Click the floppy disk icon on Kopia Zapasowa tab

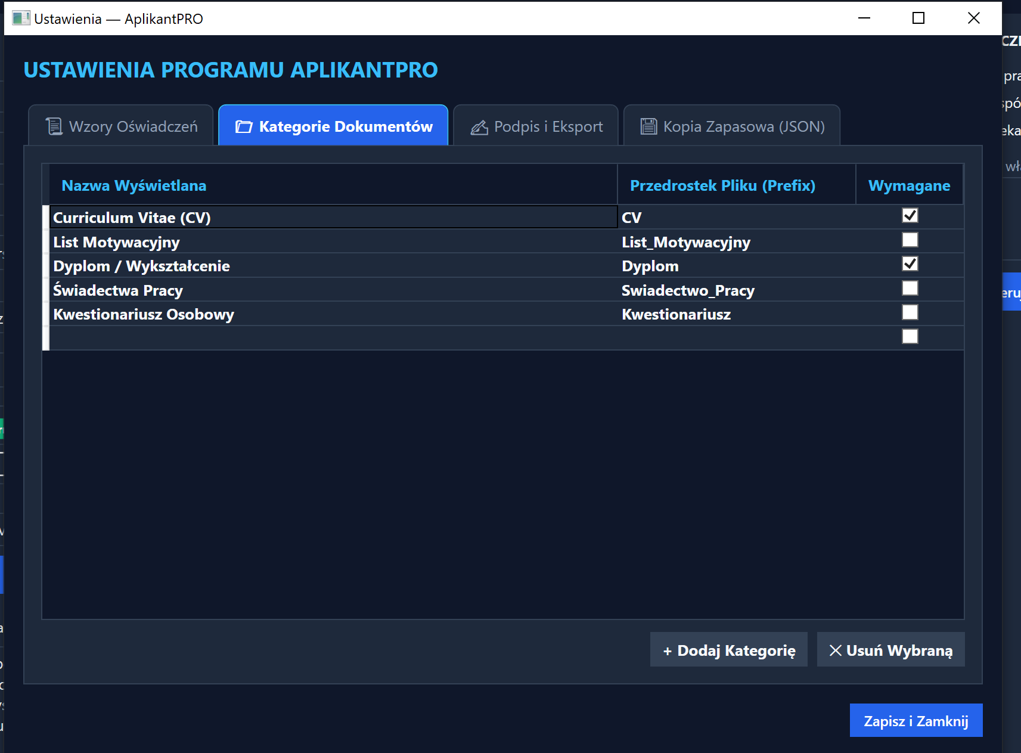point(648,126)
